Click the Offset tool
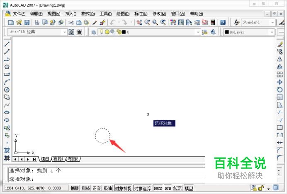 (280, 67)
